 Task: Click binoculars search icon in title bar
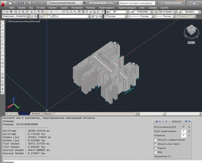(157, 3)
